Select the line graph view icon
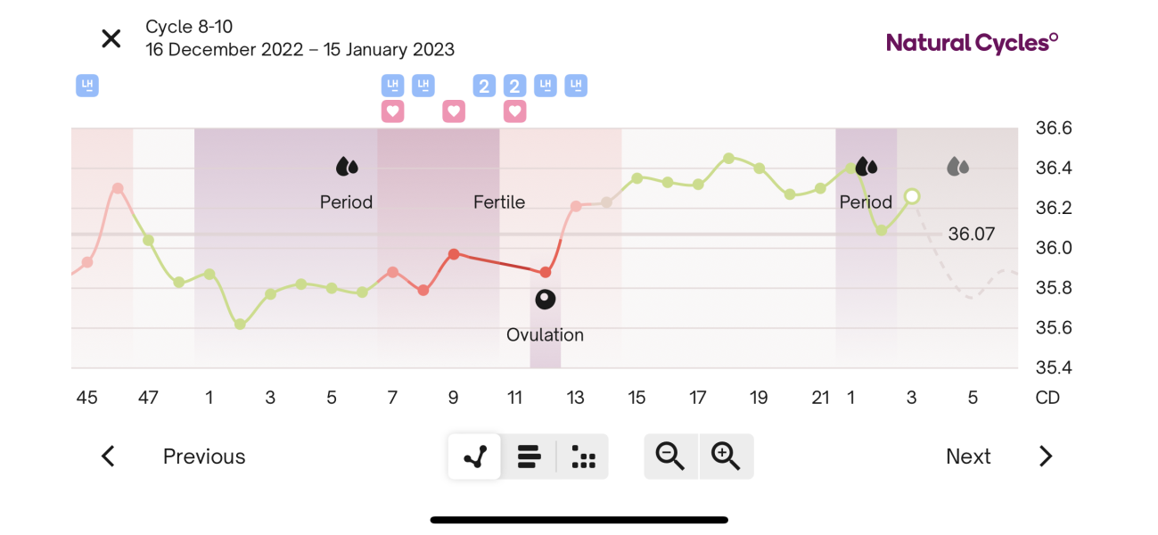This screenshot has height=535, width=1158. (x=473, y=456)
